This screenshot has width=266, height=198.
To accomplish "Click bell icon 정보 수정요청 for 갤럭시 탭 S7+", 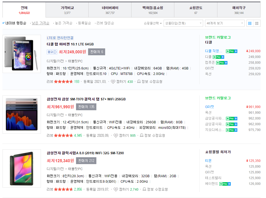I will [x=141, y=135].
